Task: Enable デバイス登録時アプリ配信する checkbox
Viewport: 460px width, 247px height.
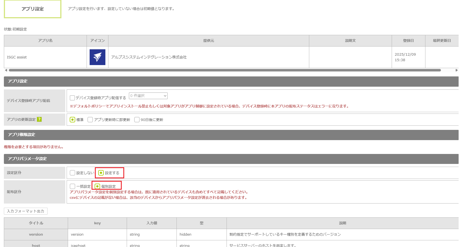Action: pos(72,98)
